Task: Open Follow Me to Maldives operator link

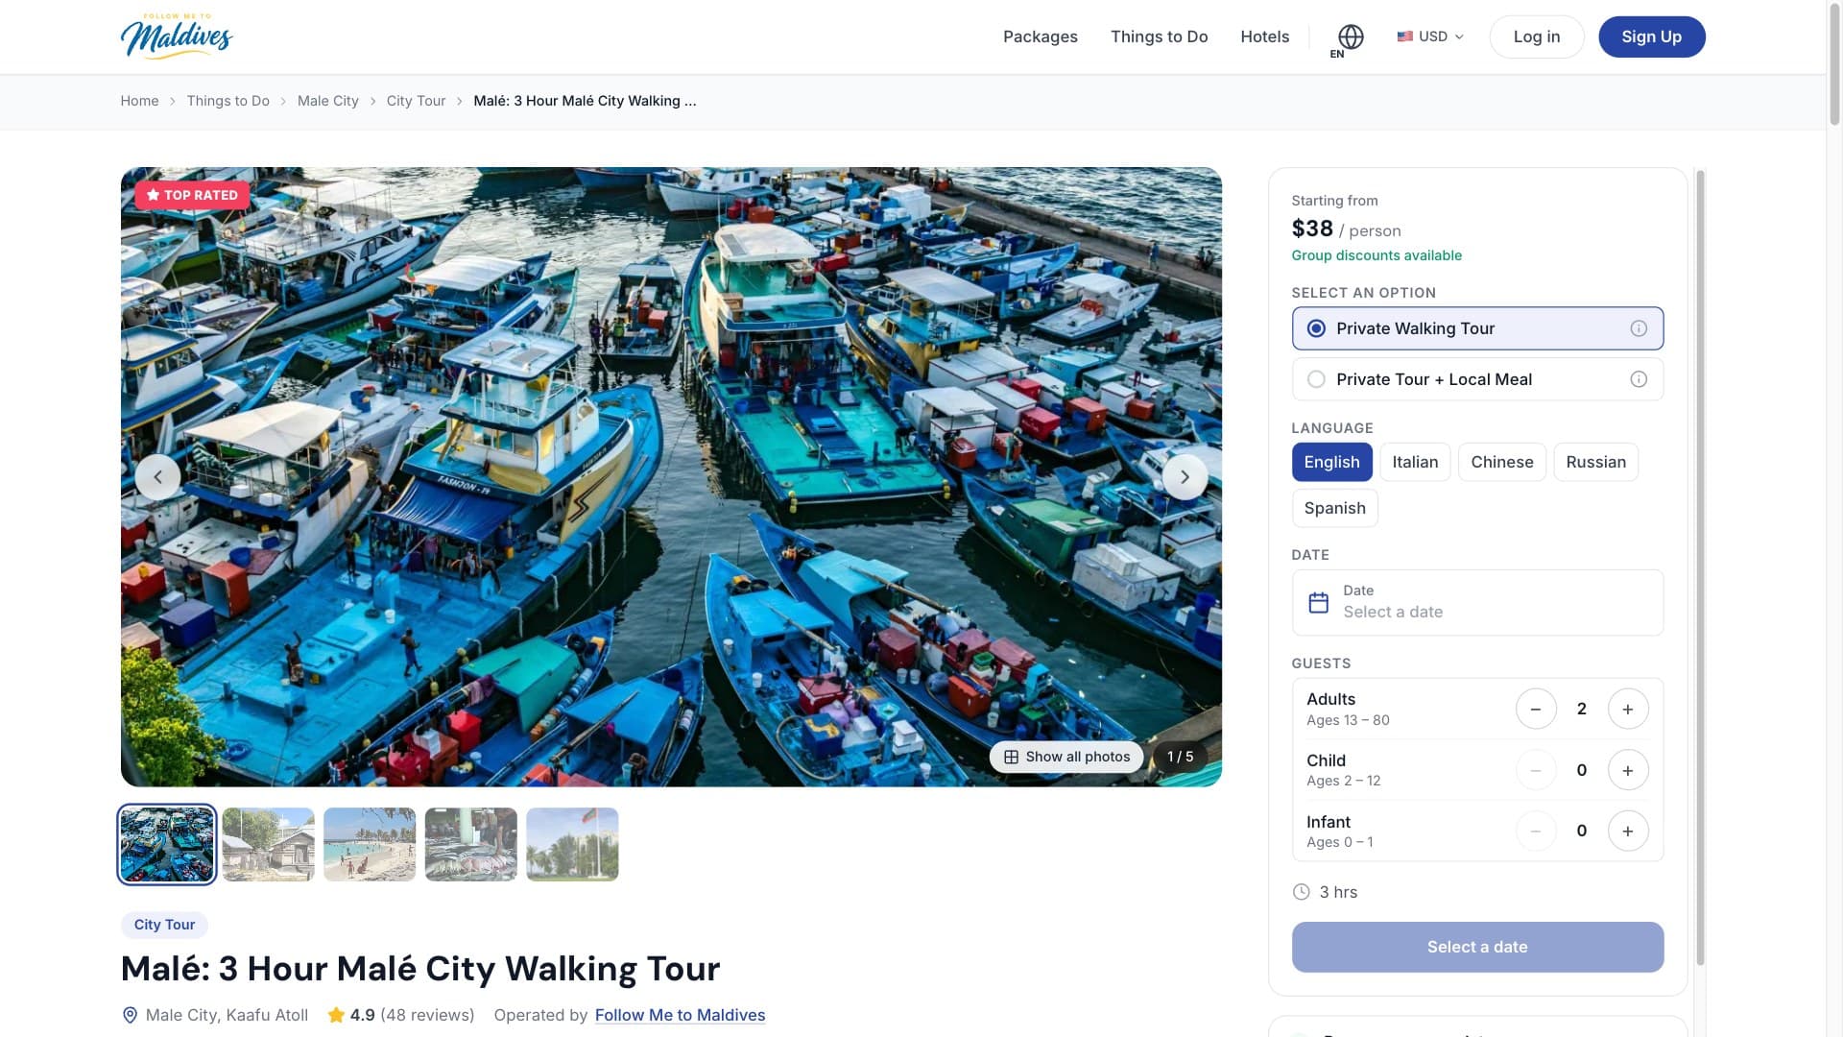Action: point(680,1015)
